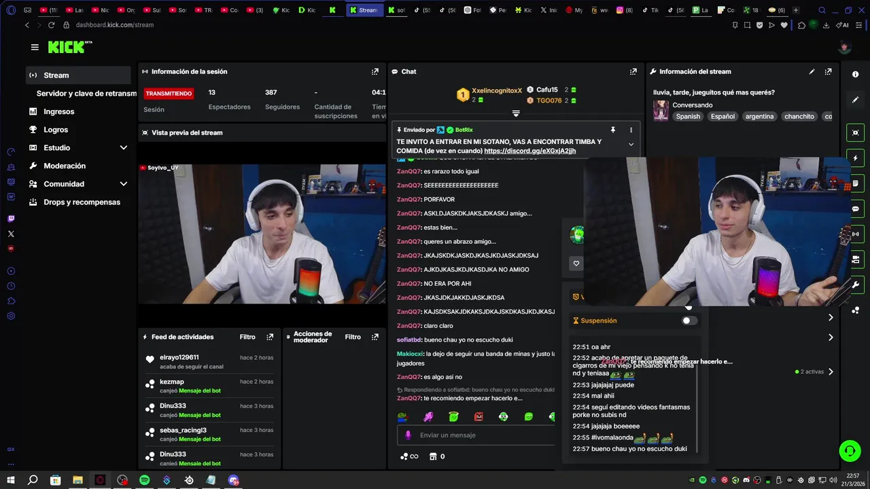Click the XxelincognitoxX leaderboard name
Viewport: 870px width, 489px height.
(497, 90)
